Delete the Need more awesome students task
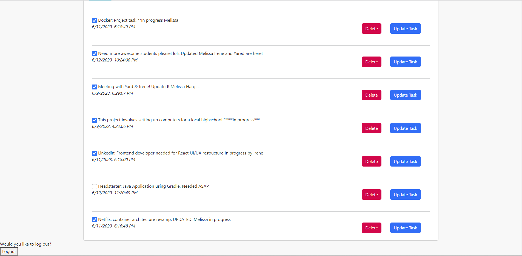The height and width of the screenshot is (256, 522). click(371, 62)
